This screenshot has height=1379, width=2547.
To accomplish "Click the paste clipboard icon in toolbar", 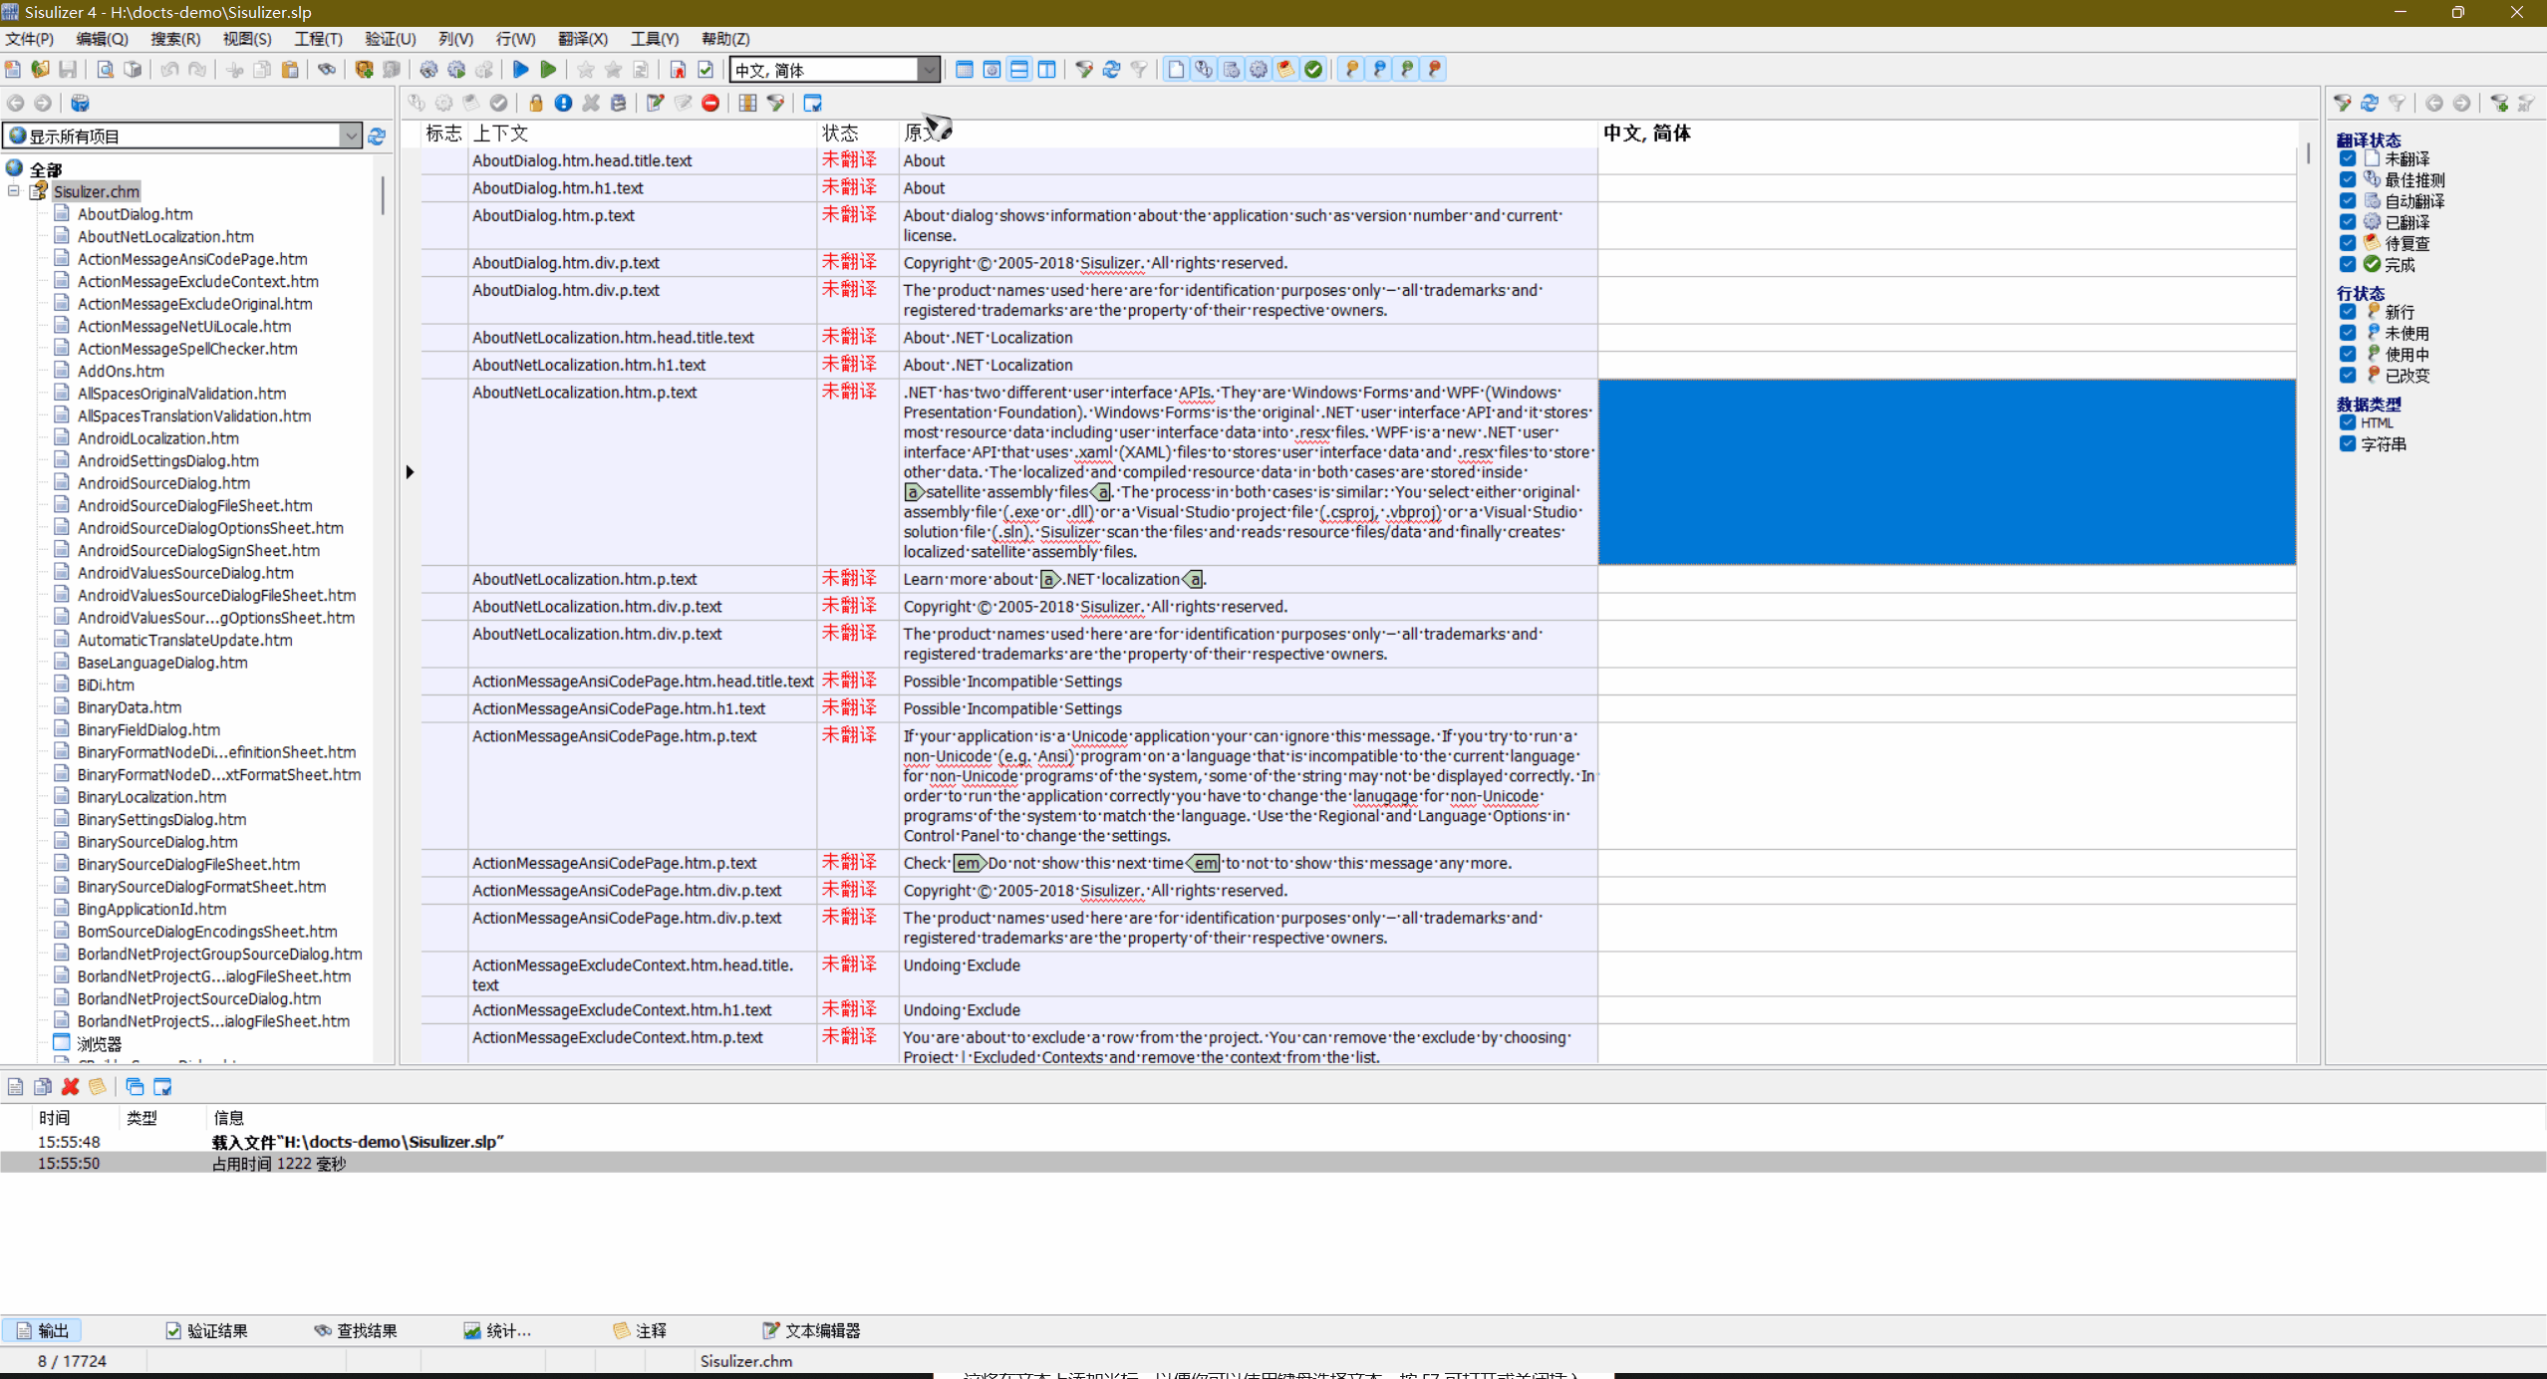I will (x=290, y=69).
